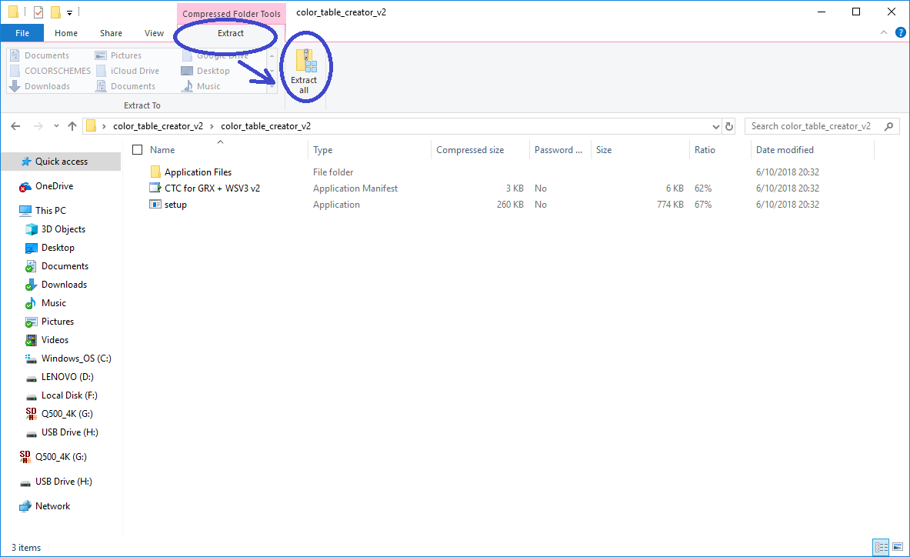Open the sidebar Pictures folder under This PC
This screenshot has width=910, height=557.
[58, 322]
